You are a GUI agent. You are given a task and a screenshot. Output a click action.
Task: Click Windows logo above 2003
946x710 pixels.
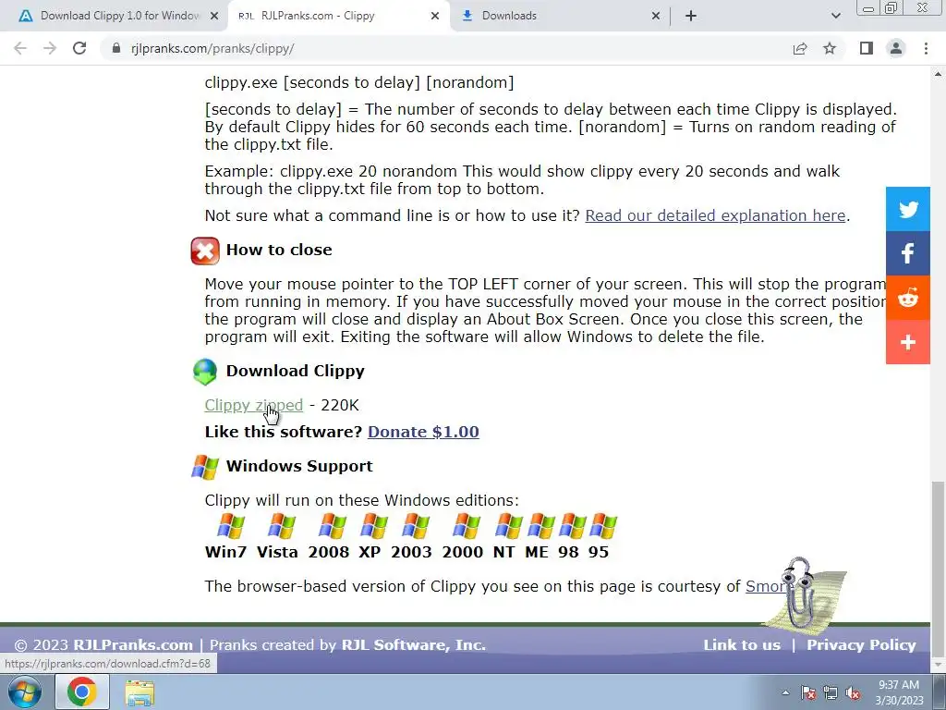point(416,526)
